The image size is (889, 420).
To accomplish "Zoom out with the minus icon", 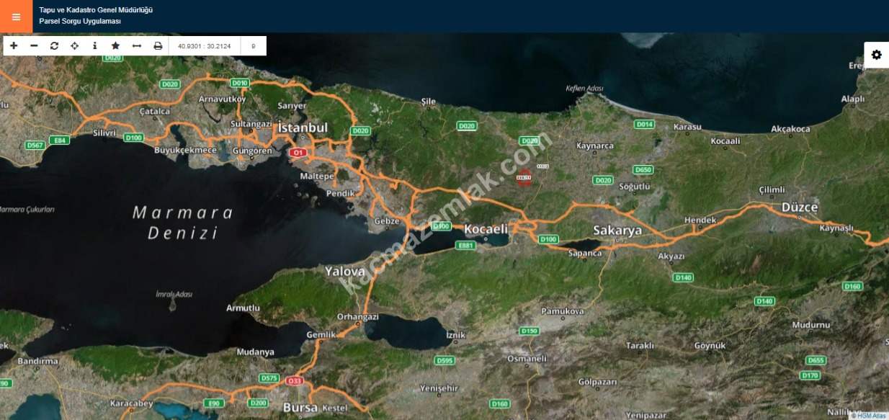I will (x=34, y=45).
